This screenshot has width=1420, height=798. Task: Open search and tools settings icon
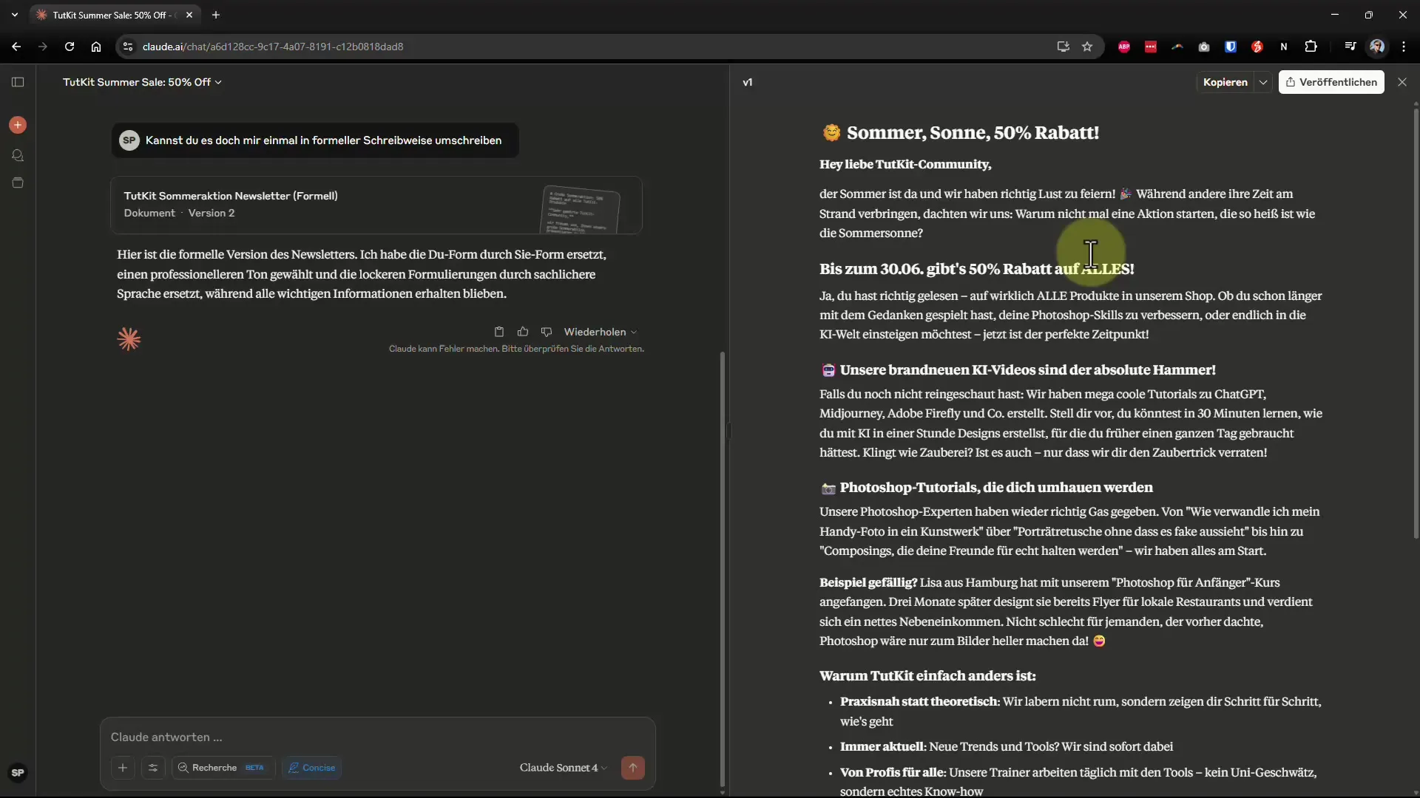(153, 768)
